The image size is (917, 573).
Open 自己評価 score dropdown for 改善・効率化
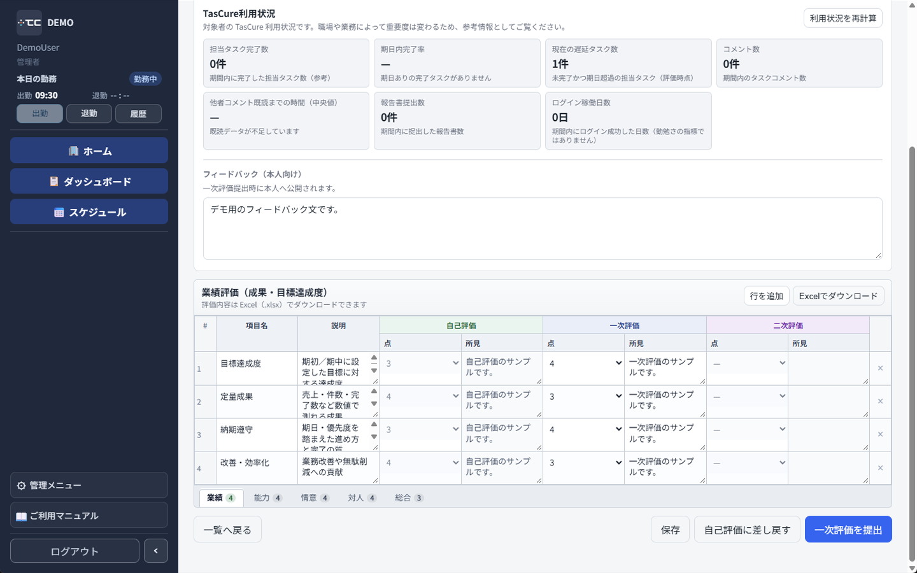point(420,462)
